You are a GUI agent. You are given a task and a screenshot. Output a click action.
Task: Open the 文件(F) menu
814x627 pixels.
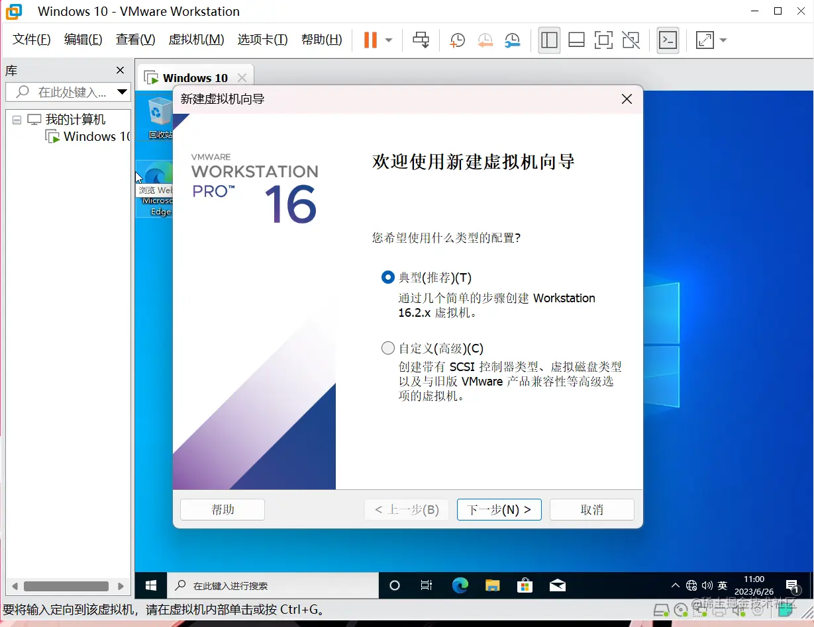(x=32, y=40)
